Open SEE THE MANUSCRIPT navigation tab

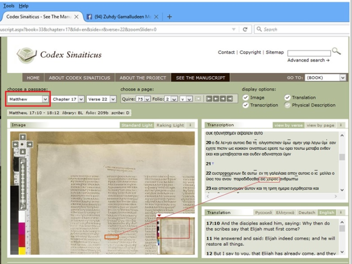(x=200, y=78)
